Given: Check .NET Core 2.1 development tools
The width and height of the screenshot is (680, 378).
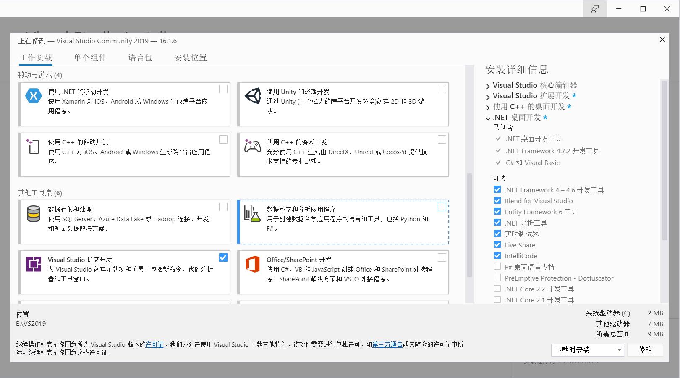Looking at the screenshot, I should point(497,299).
